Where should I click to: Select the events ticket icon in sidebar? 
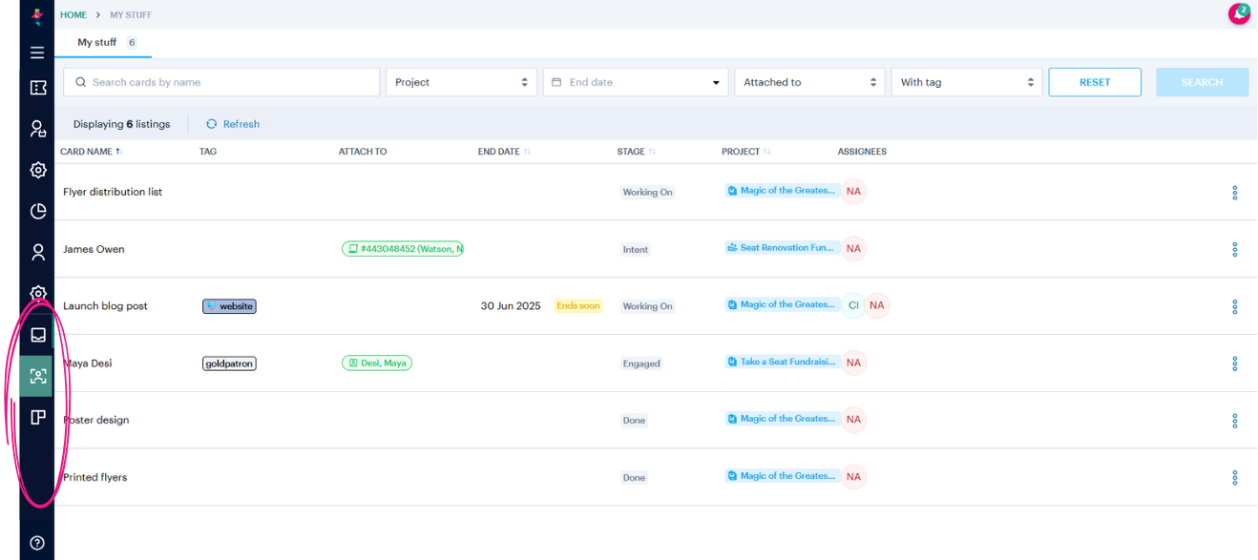pyautogui.click(x=37, y=87)
